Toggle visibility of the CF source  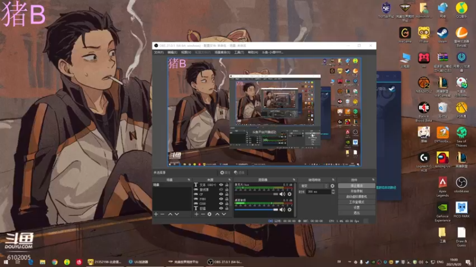[221, 194]
